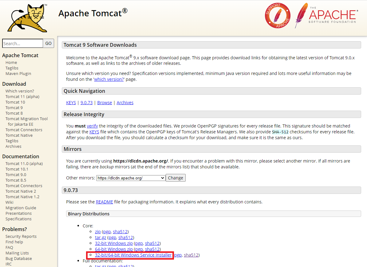Open KEYS in Quick Navigation
The height and width of the screenshot is (267, 367).
[71, 103]
